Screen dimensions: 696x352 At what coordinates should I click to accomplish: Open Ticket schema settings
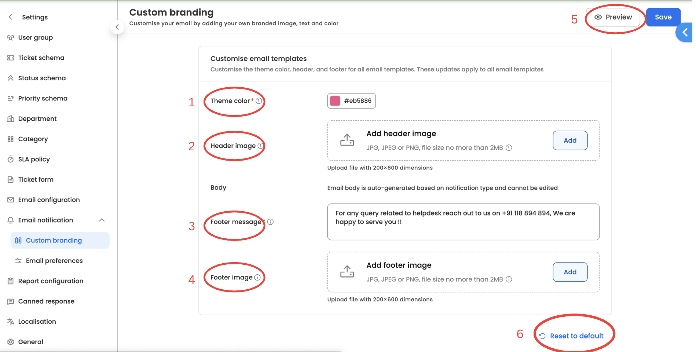click(41, 58)
